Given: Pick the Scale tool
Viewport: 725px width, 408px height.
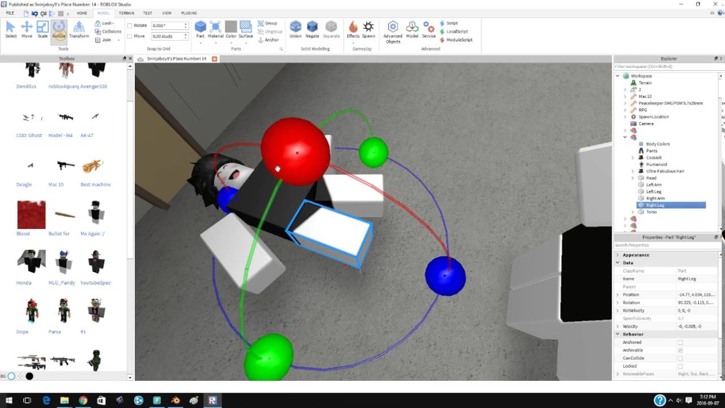Looking at the screenshot, I should click(x=42, y=29).
